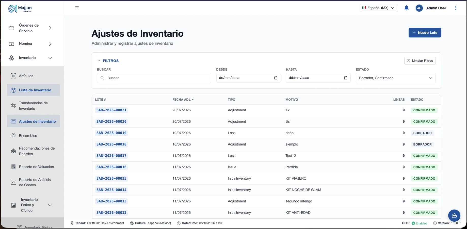Toggle the hamburger sidebar menu icon
Viewport: 467px width, 229px height.
click(77, 8)
